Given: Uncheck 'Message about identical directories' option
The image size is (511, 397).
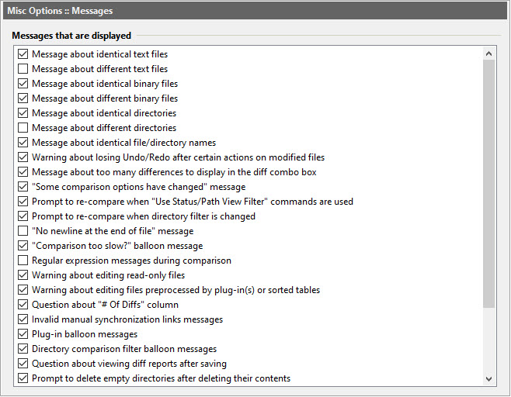Looking at the screenshot, I should tap(23, 113).
